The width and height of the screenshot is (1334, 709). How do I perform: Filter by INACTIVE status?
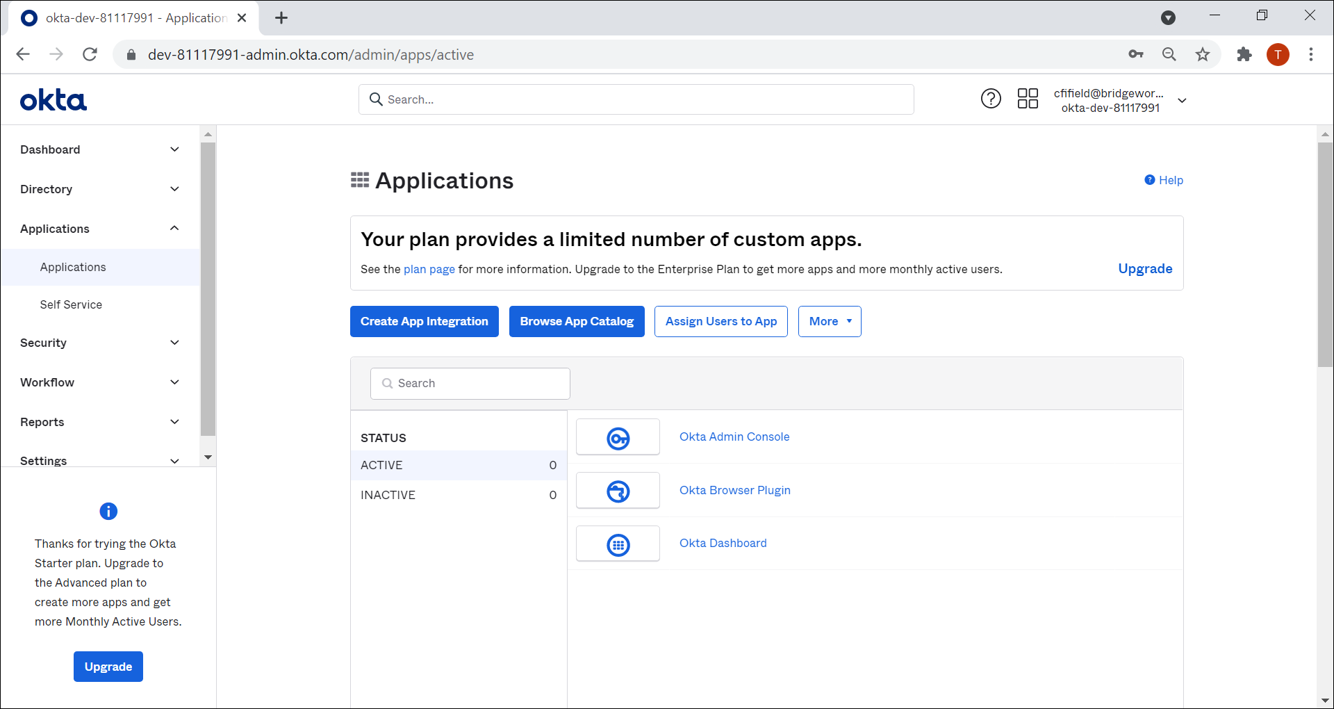(459, 495)
